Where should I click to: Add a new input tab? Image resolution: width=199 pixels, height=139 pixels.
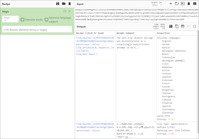click(x=171, y=4)
